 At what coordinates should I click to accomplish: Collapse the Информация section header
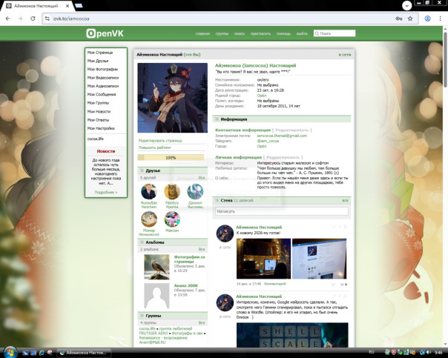click(282, 119)
